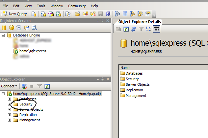
Task: Click the Summary list toolbar icon
Action: (x=125, y=14)
